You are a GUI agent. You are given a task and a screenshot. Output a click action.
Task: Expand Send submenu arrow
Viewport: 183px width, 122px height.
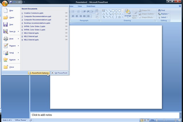pyautogui.click(x=18, y=53)
